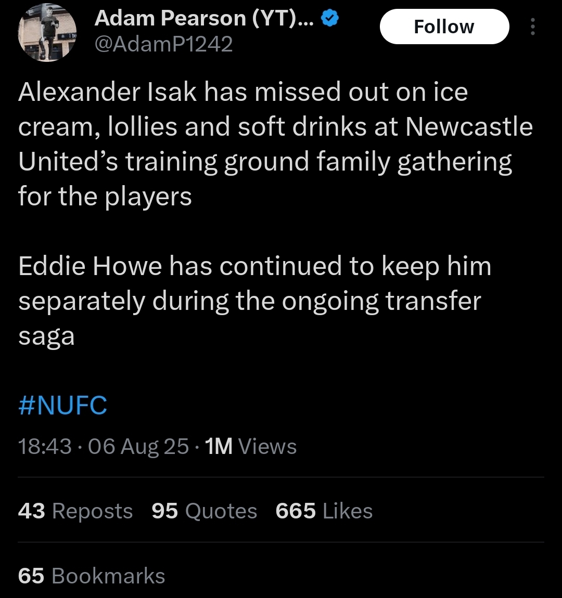This screenshot has width=562, height=598.
Task: Click the blue verified badge icon
Action: click(330, 18)
